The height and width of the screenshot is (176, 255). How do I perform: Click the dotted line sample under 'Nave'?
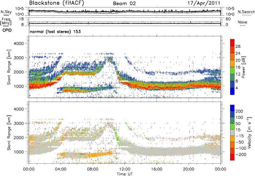click(x=243, y=25)
